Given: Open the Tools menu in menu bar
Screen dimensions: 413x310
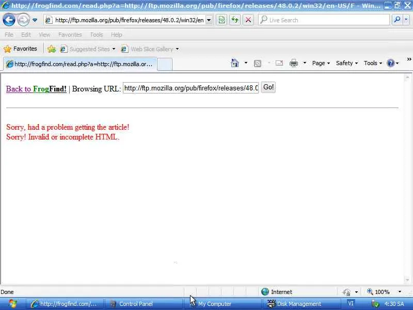Looking at the screenshot, I should coord(97,35).
